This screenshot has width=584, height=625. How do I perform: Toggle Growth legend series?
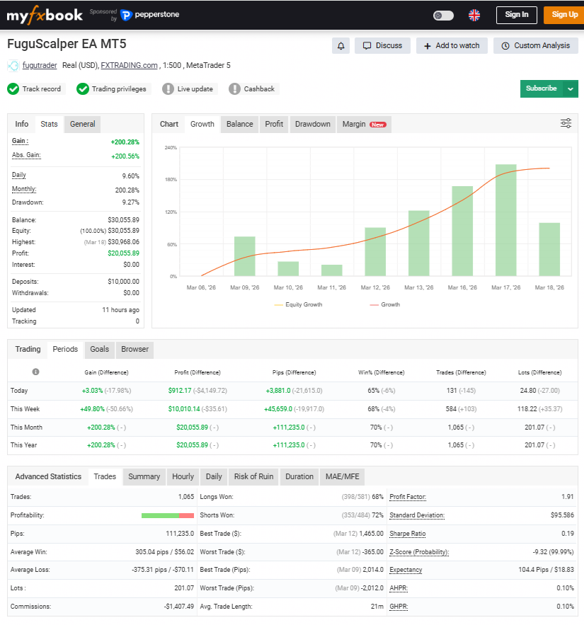(384, 304)
